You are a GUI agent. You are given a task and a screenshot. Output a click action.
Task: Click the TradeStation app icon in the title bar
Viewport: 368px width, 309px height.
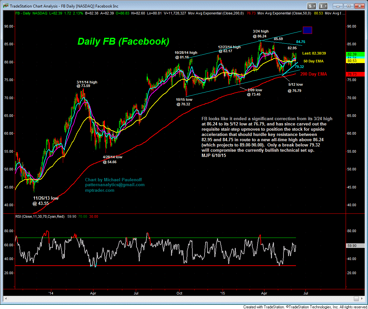pyautogui.click(x=6, y=6)
